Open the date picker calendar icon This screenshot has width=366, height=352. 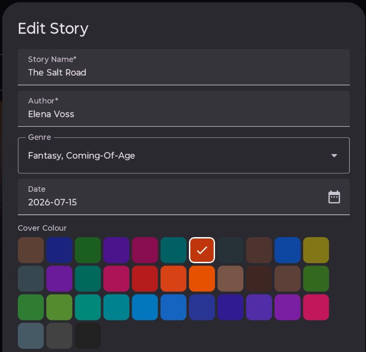tap(334, 197)
